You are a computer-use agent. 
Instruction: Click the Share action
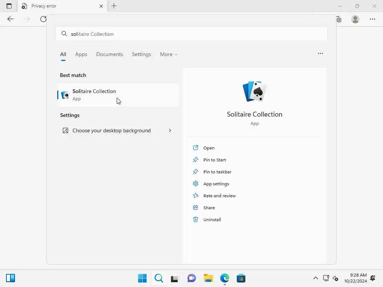(209, 208)
